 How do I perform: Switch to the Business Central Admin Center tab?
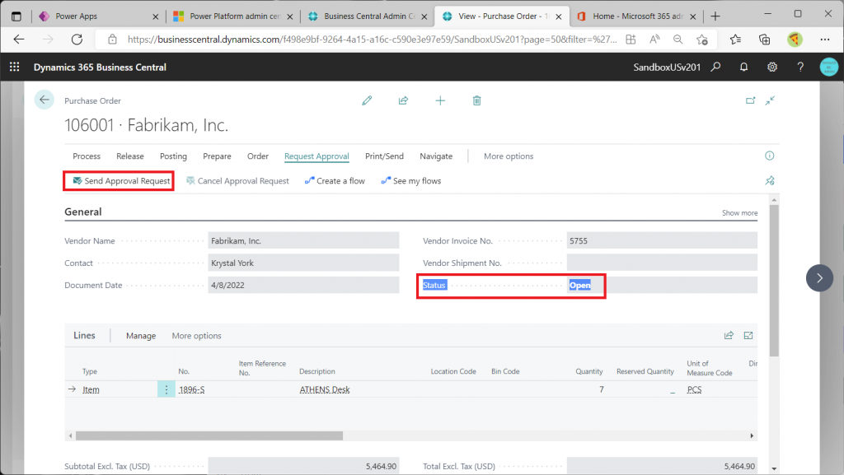tap(367, 16)
